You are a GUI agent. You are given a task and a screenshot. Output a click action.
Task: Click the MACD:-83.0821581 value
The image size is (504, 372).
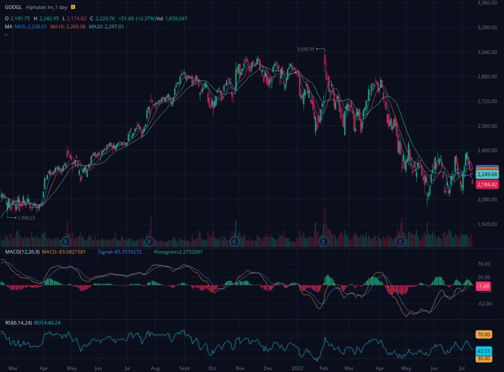[x=64, y=252]
